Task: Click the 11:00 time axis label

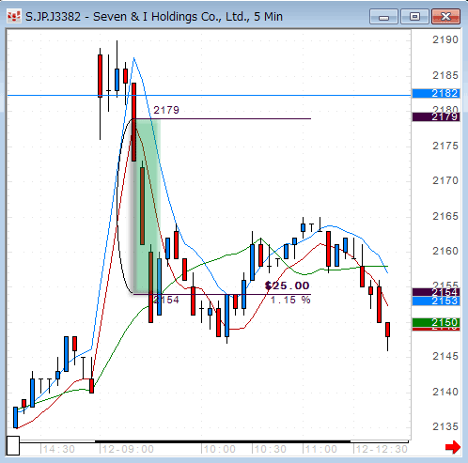Action: [x=320, y=449]
